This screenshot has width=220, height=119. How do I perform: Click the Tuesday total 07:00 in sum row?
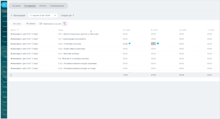click(x=153, y=75)
